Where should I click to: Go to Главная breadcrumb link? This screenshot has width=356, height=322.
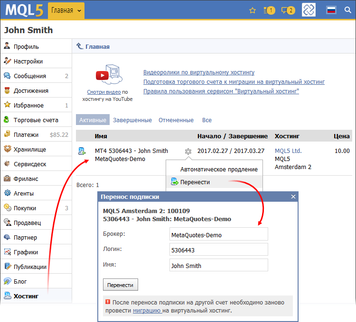pos(97,47)
